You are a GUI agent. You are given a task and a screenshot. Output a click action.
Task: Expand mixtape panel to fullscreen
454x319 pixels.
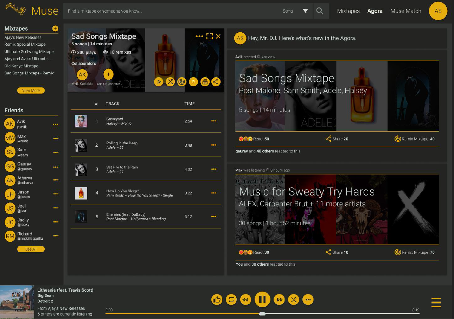(x=210, y=36)
